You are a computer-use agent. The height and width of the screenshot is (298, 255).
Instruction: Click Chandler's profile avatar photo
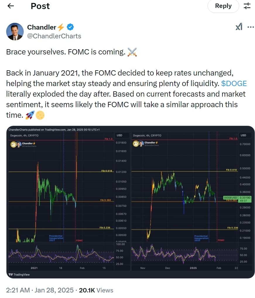click(x=15, y=31)
